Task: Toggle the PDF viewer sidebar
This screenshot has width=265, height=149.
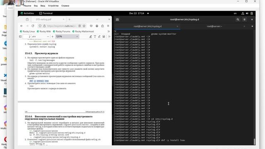Action: click(x=20, y=36)
